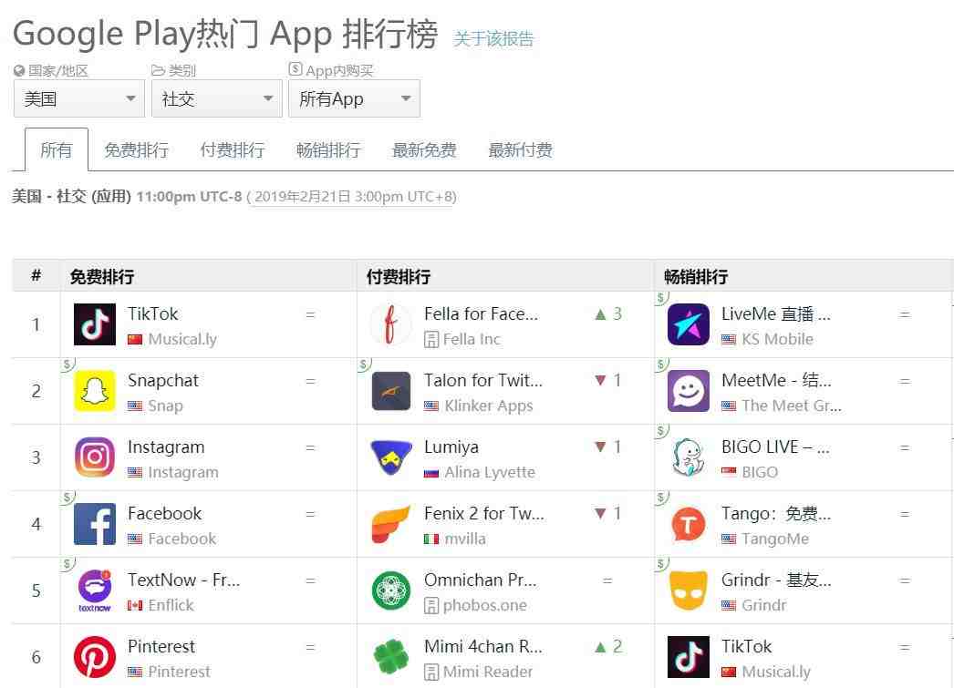The width and height of the screenshot is (954, 688).
Task: Expand the category dropdown showing 社交
Action: (x=216, y=98)
